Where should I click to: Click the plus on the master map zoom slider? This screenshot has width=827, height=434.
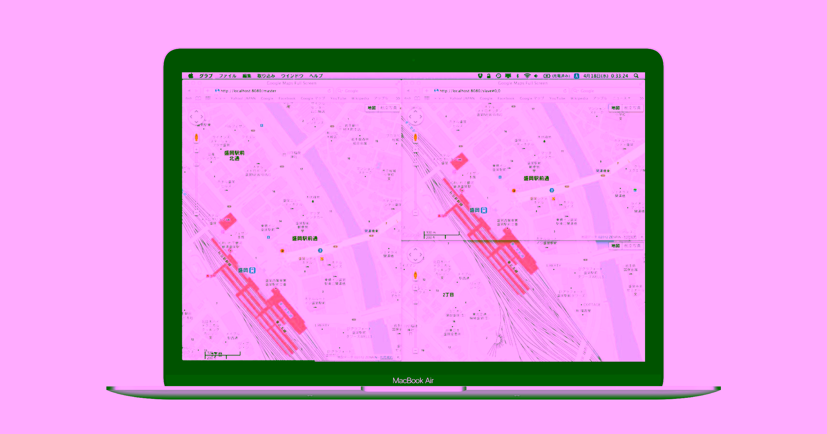[x=196, y=149]
